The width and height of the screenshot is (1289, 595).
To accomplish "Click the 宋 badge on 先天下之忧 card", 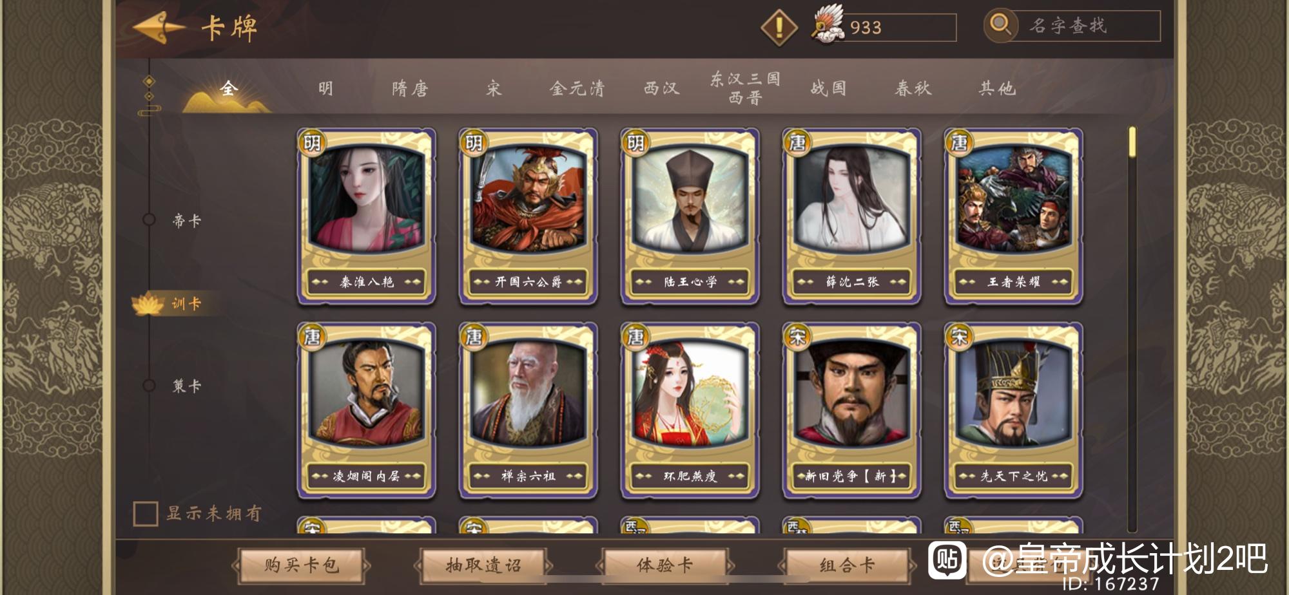I will tap(960, 337).
